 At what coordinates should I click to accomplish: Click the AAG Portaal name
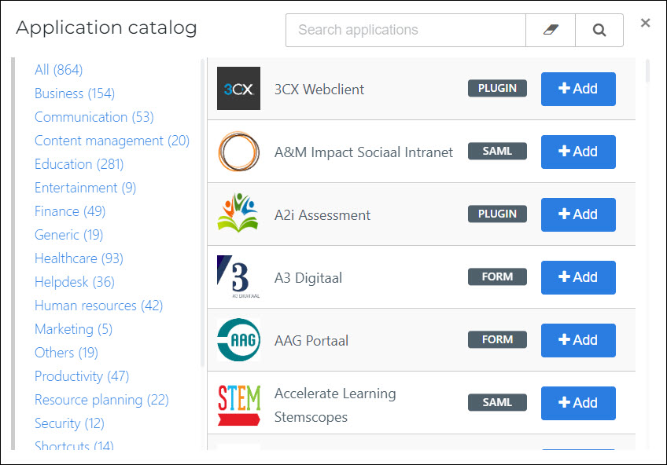311,341
